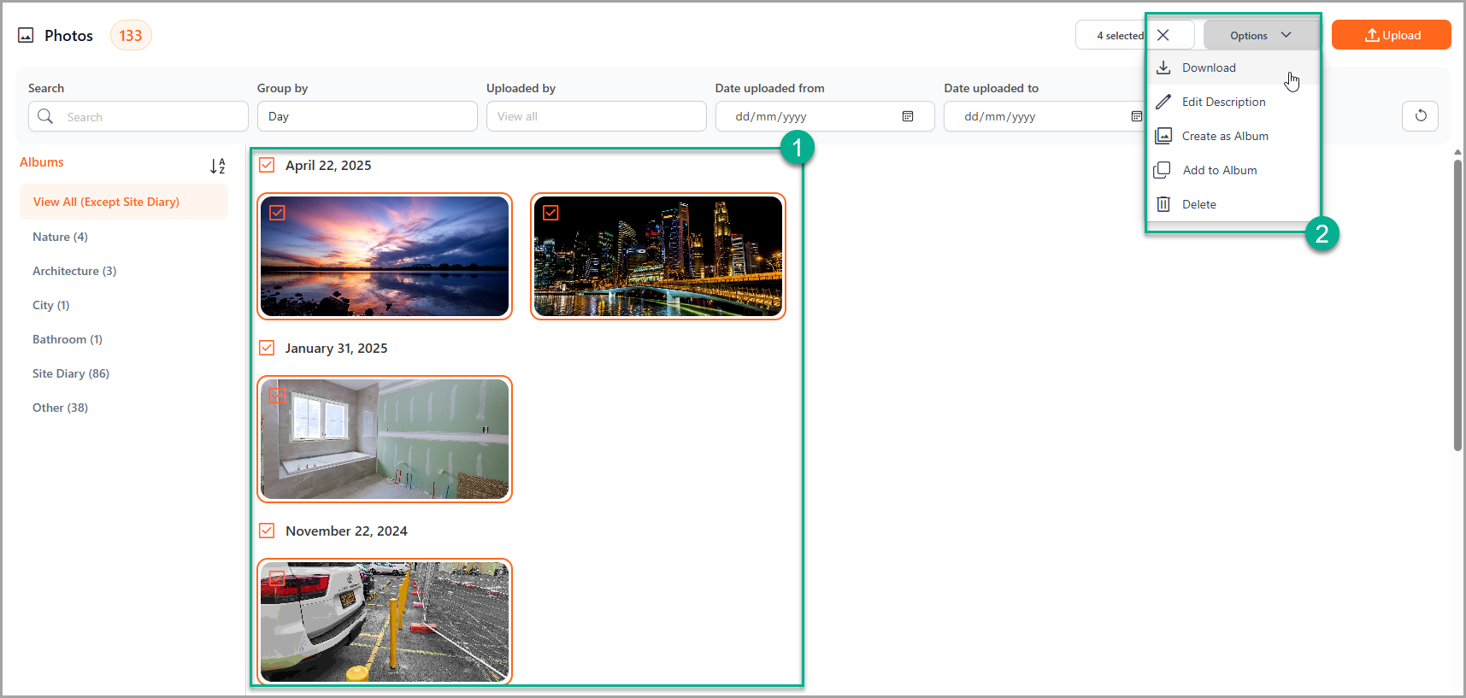
Task: Click the reset filters refresh icon
Action: (1420, 116)
